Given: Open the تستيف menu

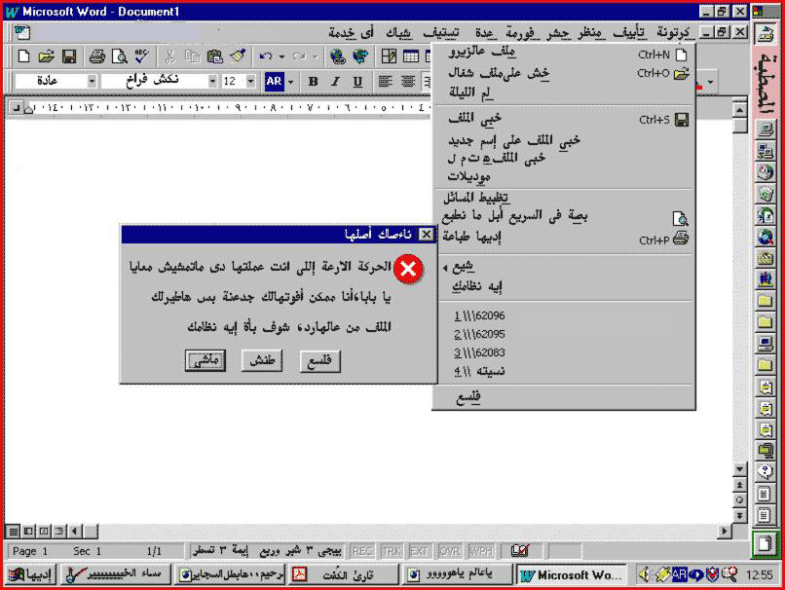Looking at the screenshot, I should (441, 33).
